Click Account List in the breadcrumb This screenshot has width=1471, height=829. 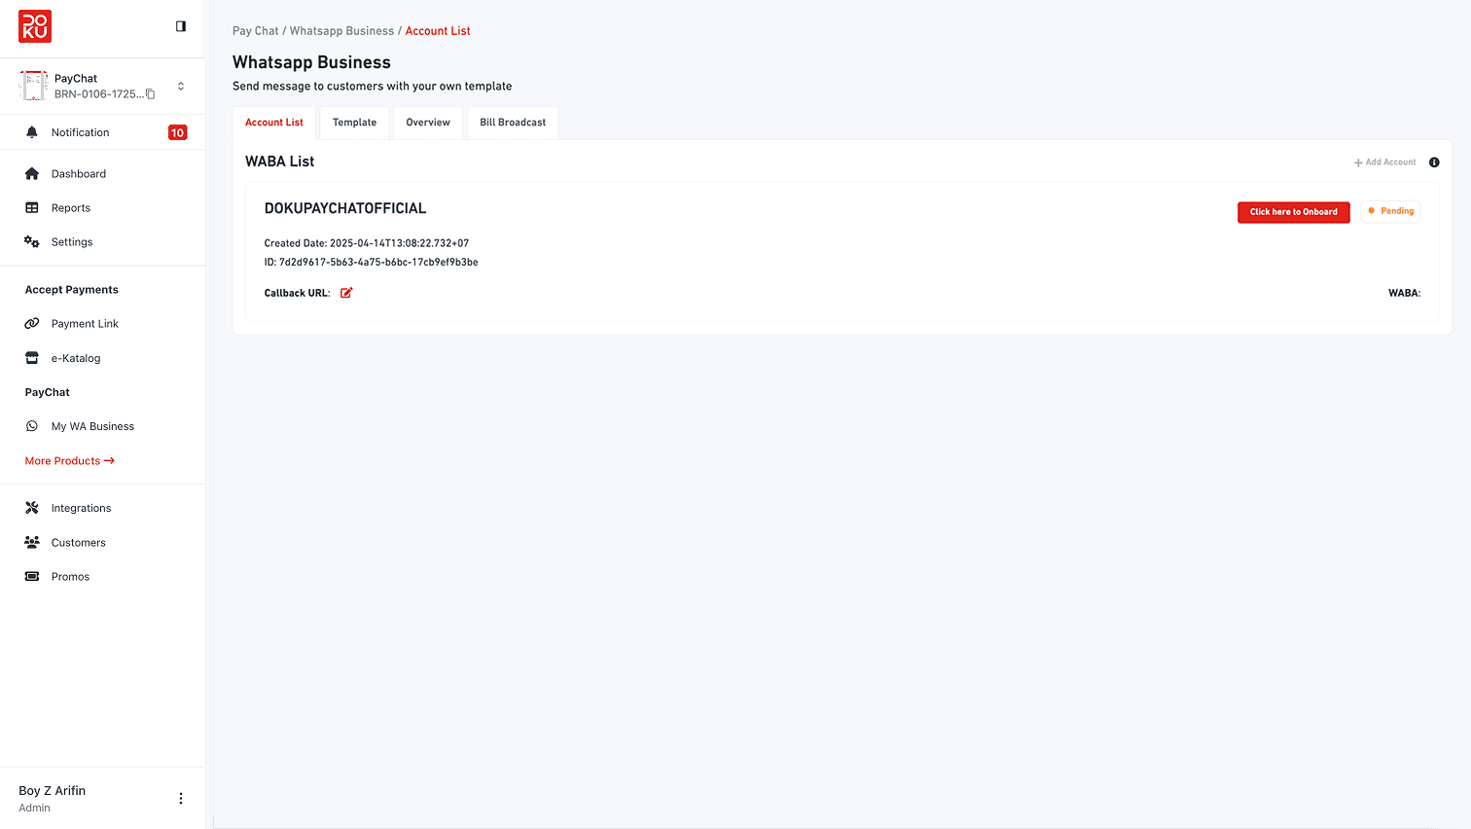(x=438, y=31)
